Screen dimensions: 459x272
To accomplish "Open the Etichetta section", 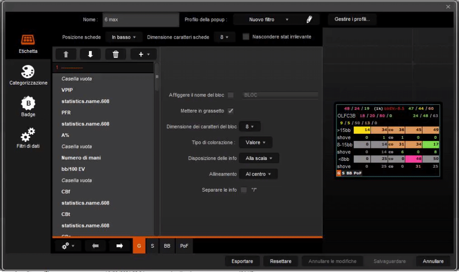I will tap(28, 44).
